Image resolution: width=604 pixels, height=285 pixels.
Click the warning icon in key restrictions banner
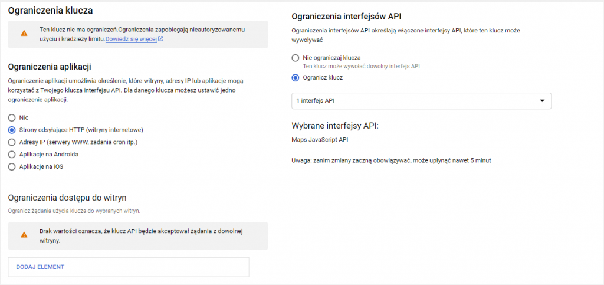[24, 34]
